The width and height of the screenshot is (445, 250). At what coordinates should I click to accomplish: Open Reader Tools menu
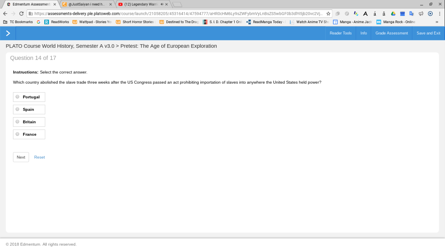click(340, 33)
